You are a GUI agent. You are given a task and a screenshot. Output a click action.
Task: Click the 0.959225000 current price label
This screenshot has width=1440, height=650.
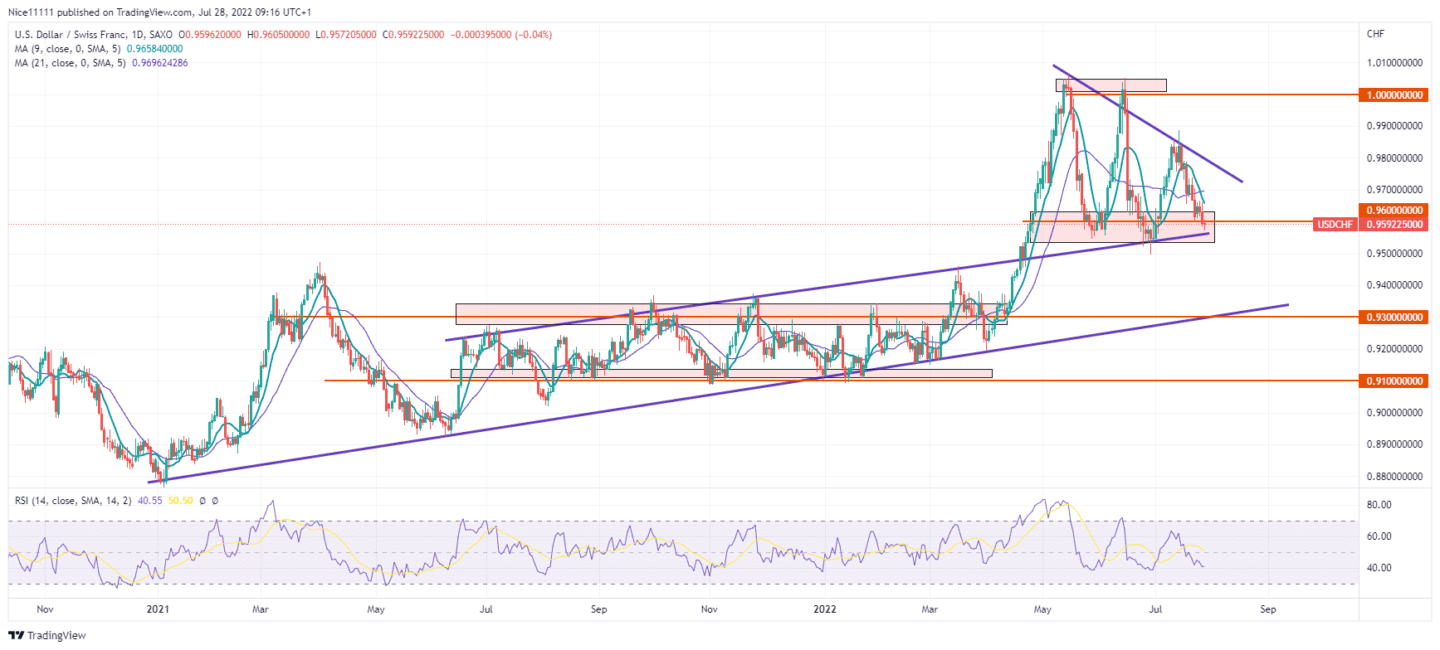click(1394, 225)
